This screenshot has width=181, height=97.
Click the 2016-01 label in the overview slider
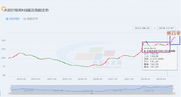point(88,91)
